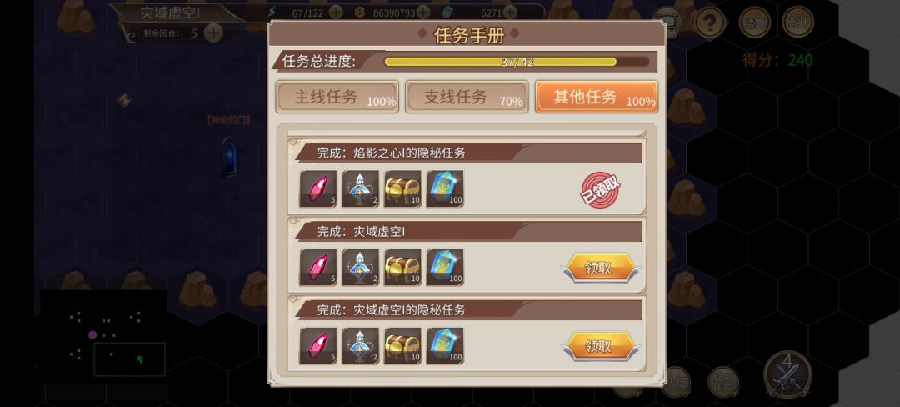Click the blue magic door on the map
900x407 pixels.
(x=230, y=156)
